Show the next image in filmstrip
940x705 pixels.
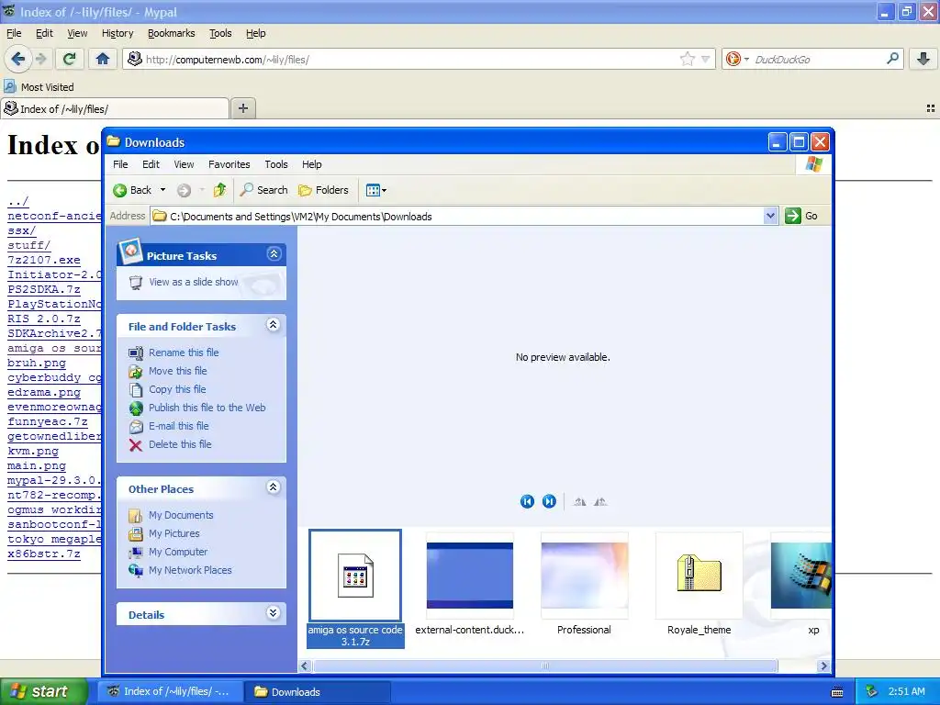[x=549, y=501]
